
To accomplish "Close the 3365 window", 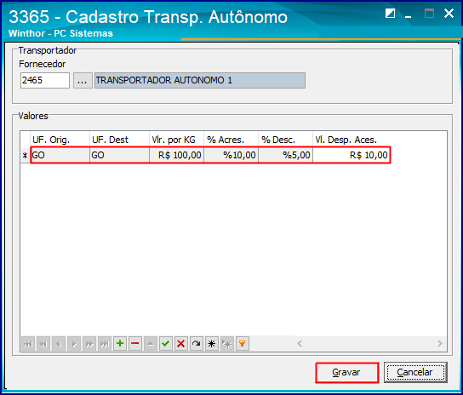I will (449, 14).
